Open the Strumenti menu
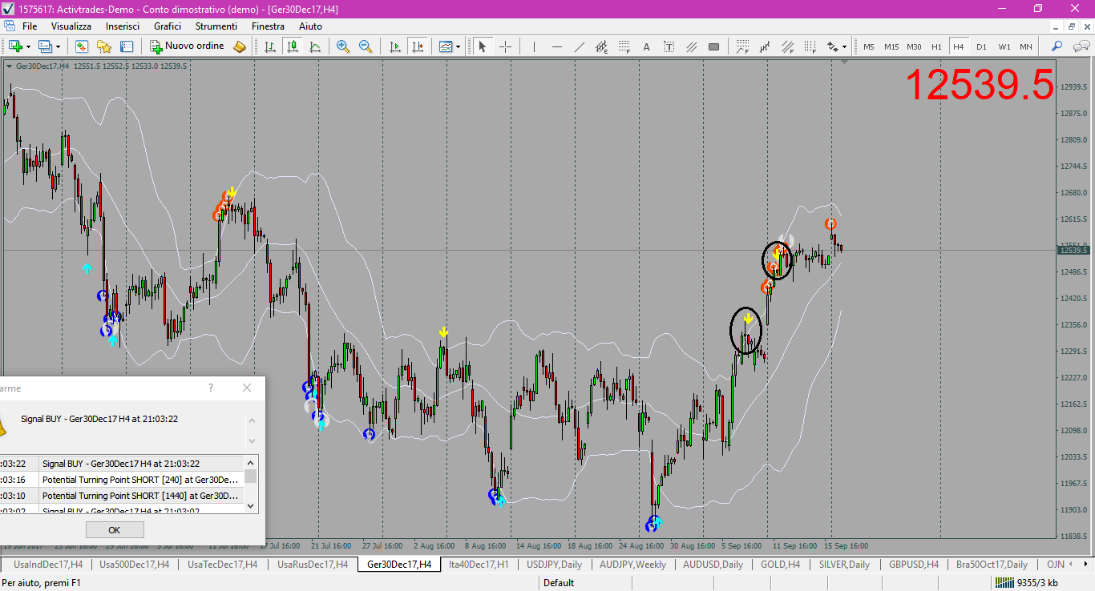 point(216,26)
